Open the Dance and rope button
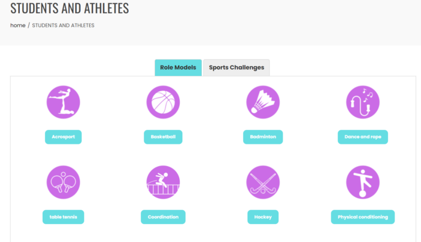The height and width of the screenshot is (242, 421). [363, 137]
